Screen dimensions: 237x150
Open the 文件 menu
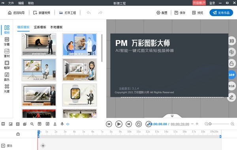pos(11,3)
